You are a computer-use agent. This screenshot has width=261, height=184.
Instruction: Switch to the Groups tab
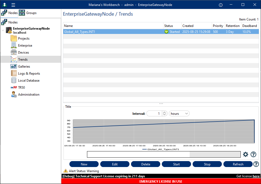[x=28, y=13]
